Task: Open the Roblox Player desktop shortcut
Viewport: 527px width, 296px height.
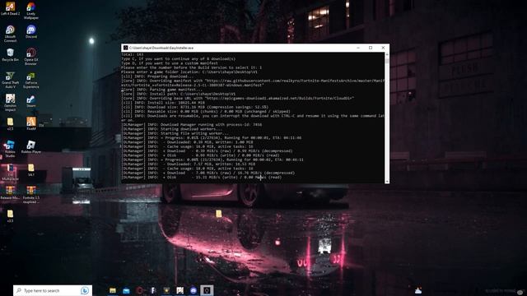Action: tap(31, 146)
